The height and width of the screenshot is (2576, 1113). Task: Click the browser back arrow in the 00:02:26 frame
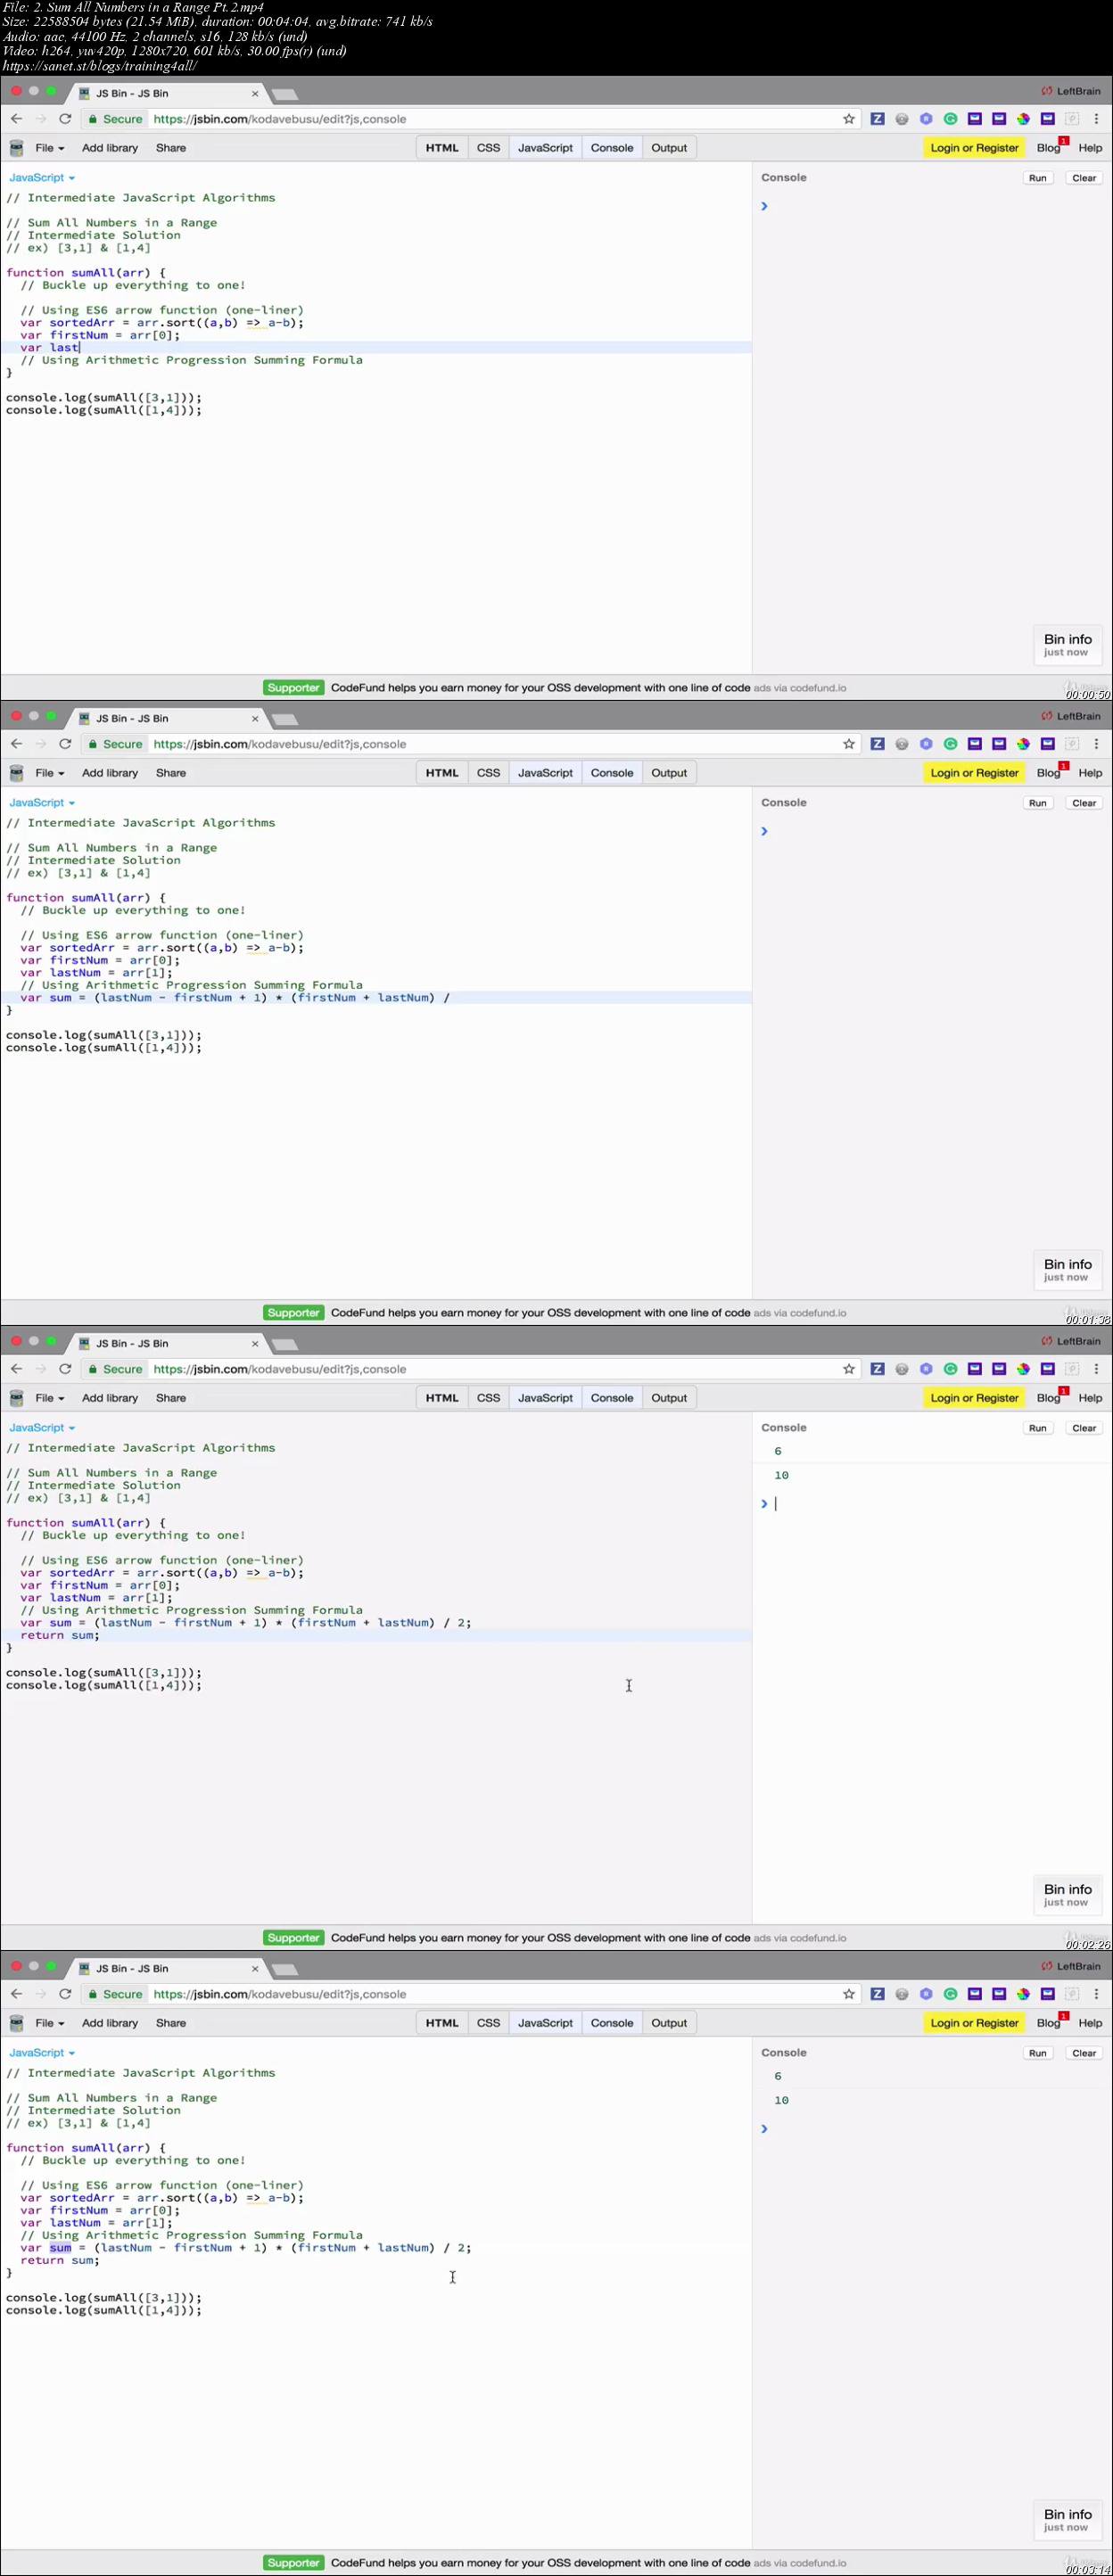coord(16,1369)
